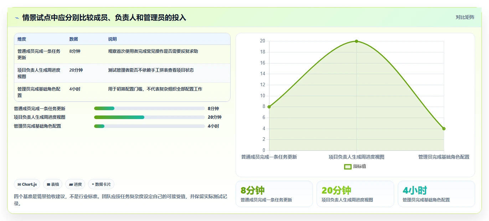Click the 20分钟 cell in the table
The image size is (489, 221).
coord(76,70)
